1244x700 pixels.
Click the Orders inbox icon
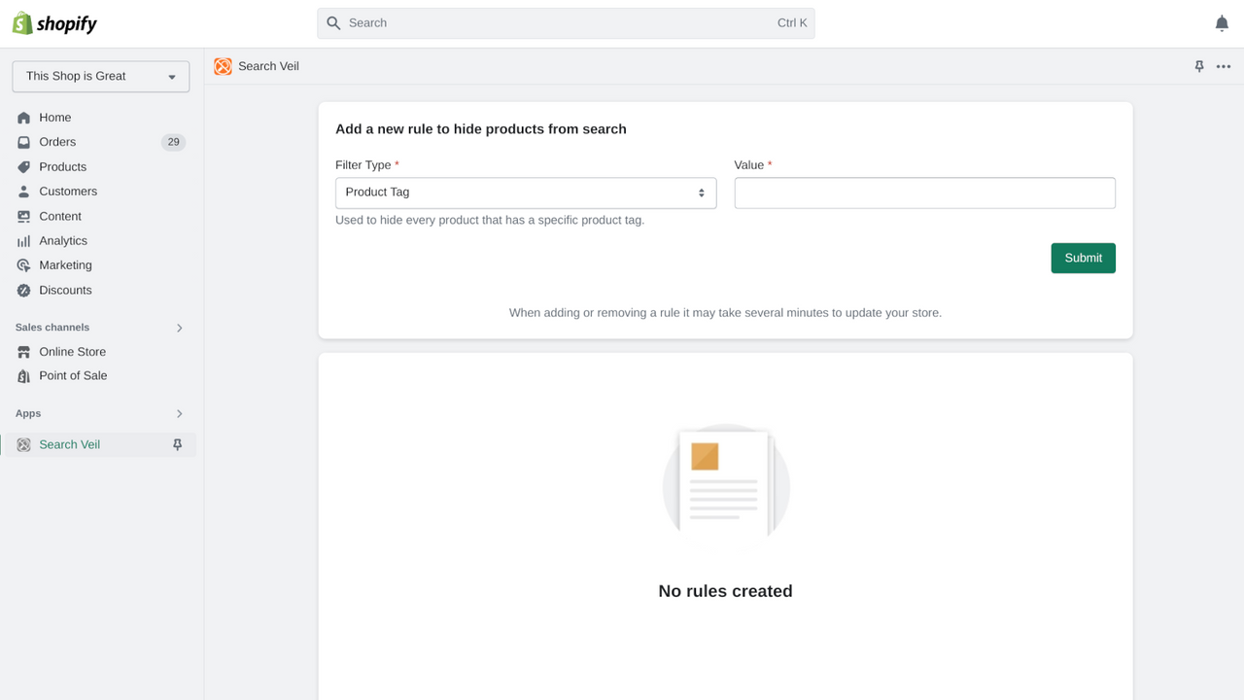[24, 142]
